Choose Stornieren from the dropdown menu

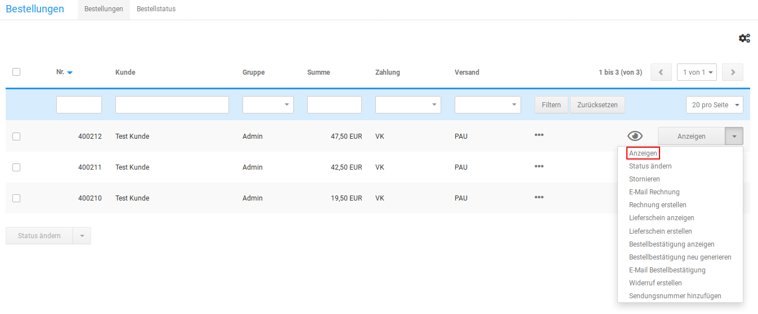[x=644, y=179]
